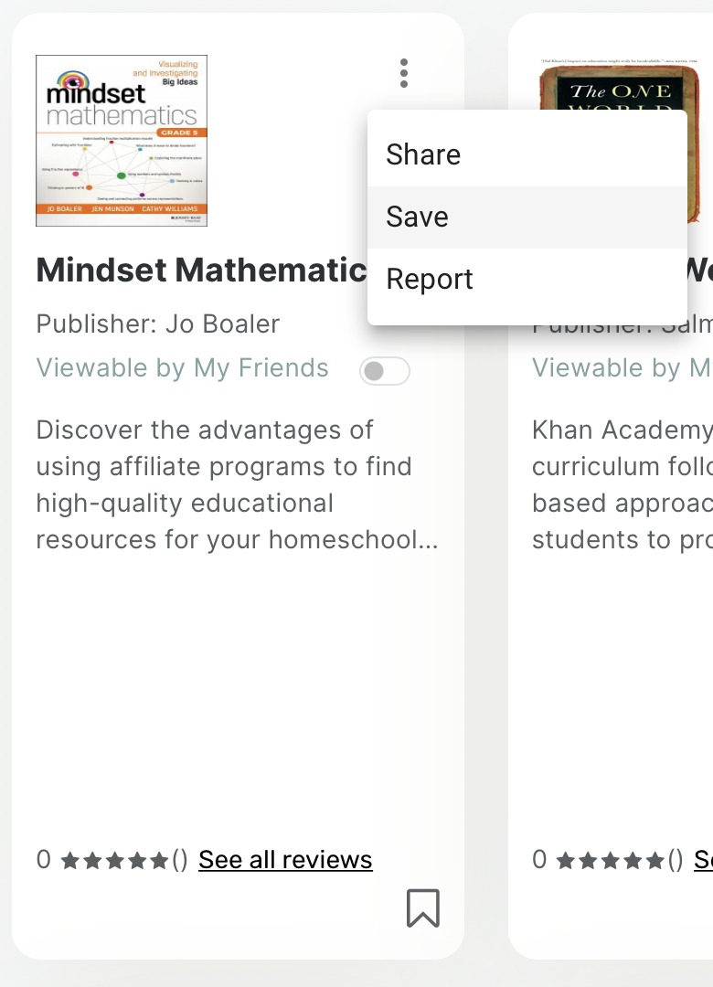The height and width of the screenshot is (987, 713).
Task: Toggle the Viewable by My Friends switch
Action: (x=384, y=371)
